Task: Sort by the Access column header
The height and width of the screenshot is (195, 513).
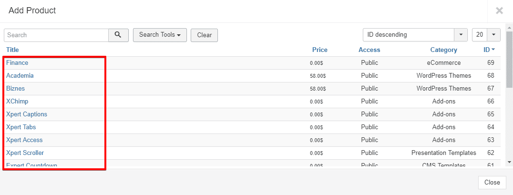Action: pos(369,50)
